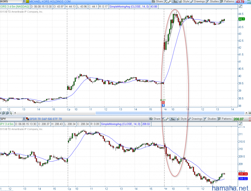
Task: Change the 5m timeframe on KORS chart
Action: click(175, 2)
